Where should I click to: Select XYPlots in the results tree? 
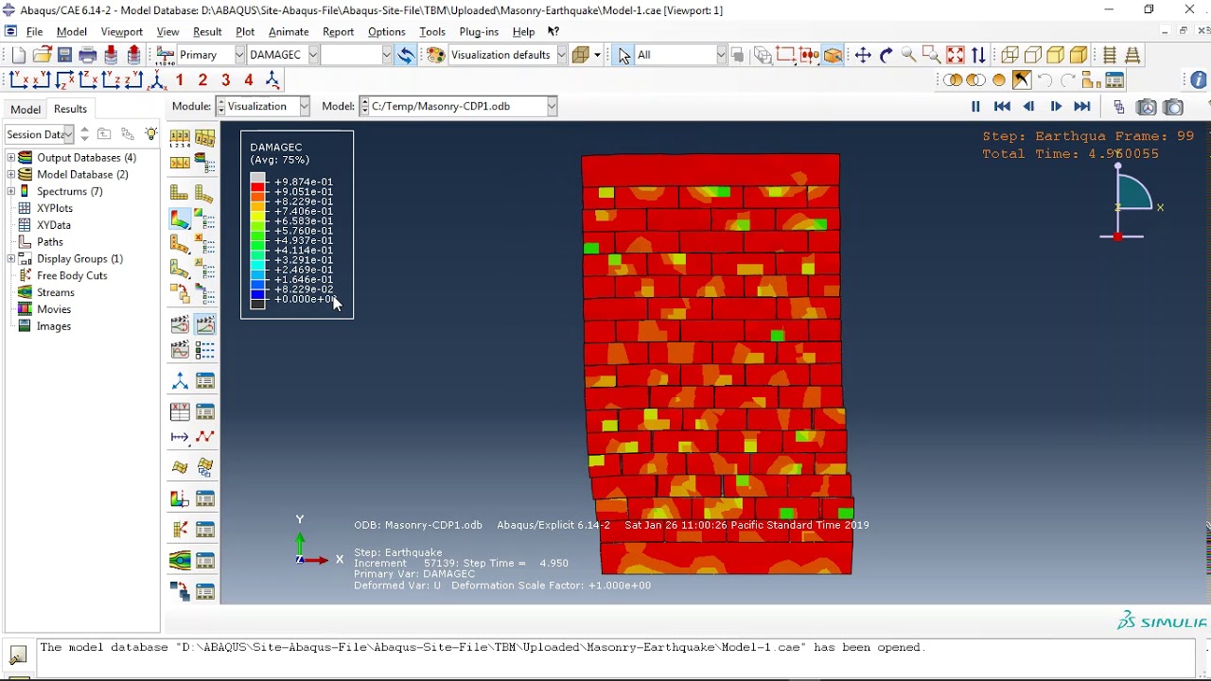(55, 208)
